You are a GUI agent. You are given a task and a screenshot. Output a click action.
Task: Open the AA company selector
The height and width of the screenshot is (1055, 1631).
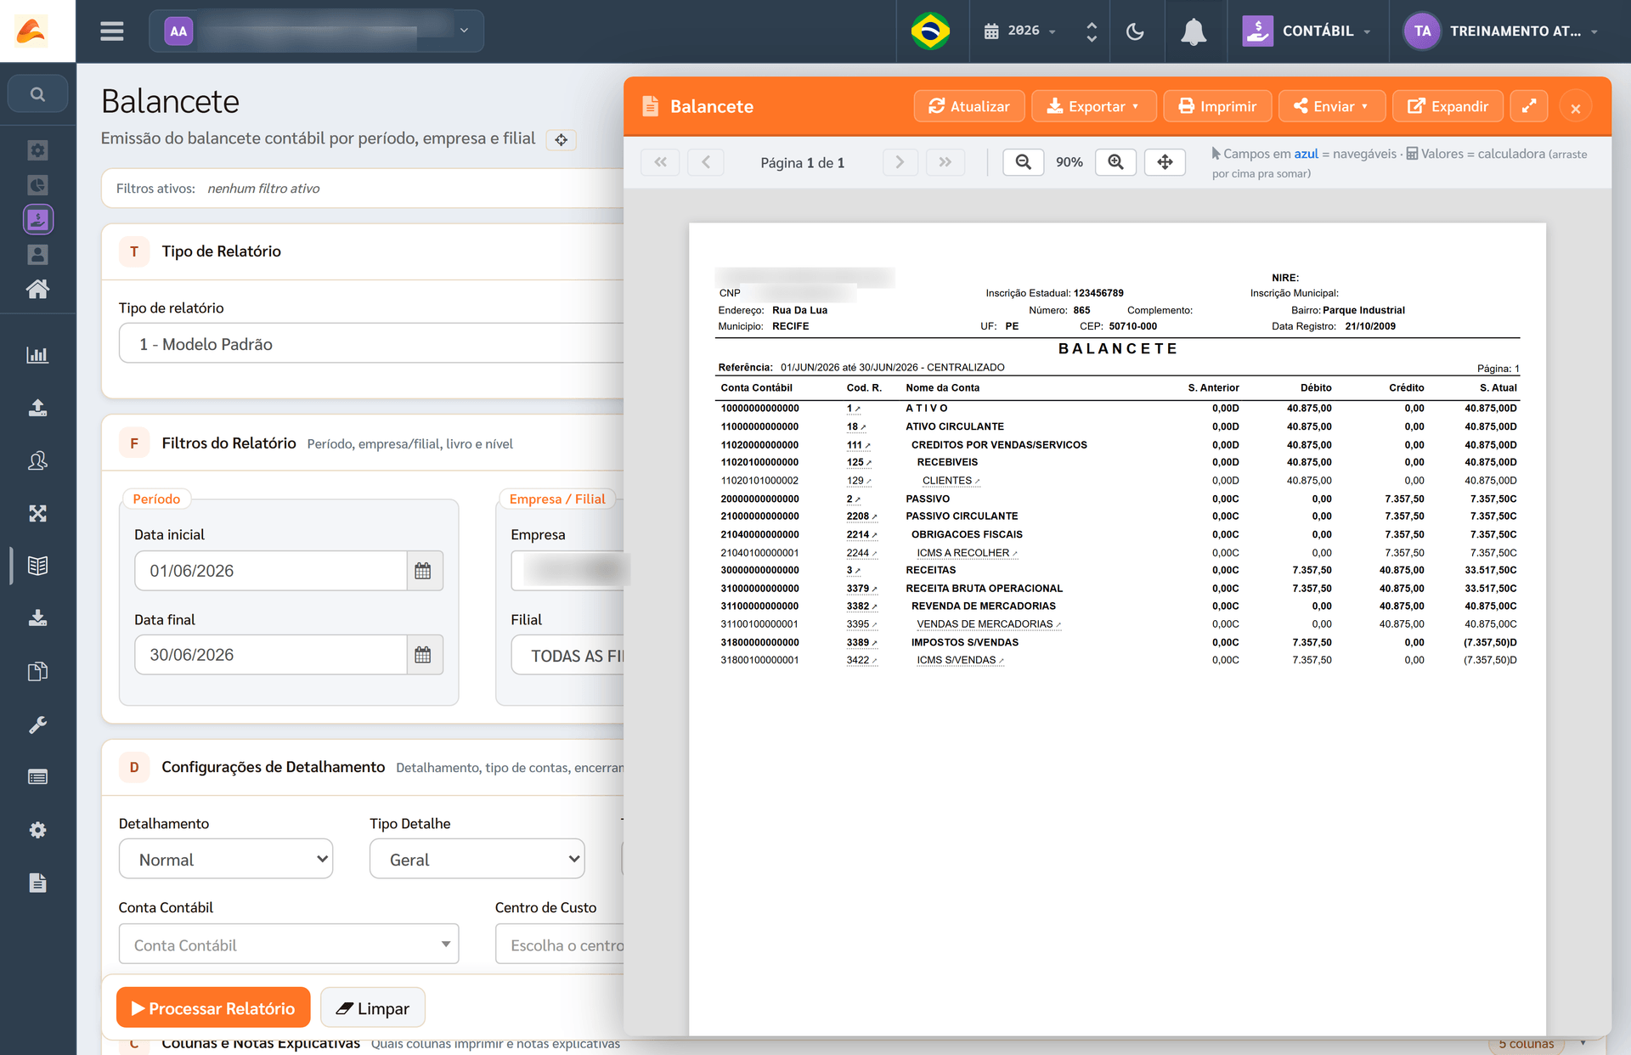pyautogui.click(x=316, y=31)
